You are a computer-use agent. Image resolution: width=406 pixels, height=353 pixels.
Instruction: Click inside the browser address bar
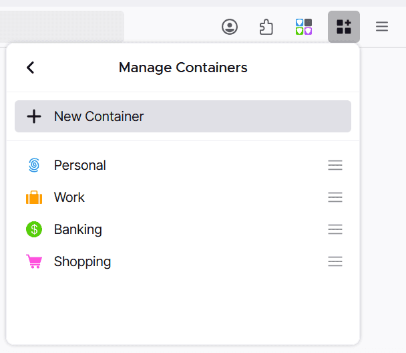point(60,27)
